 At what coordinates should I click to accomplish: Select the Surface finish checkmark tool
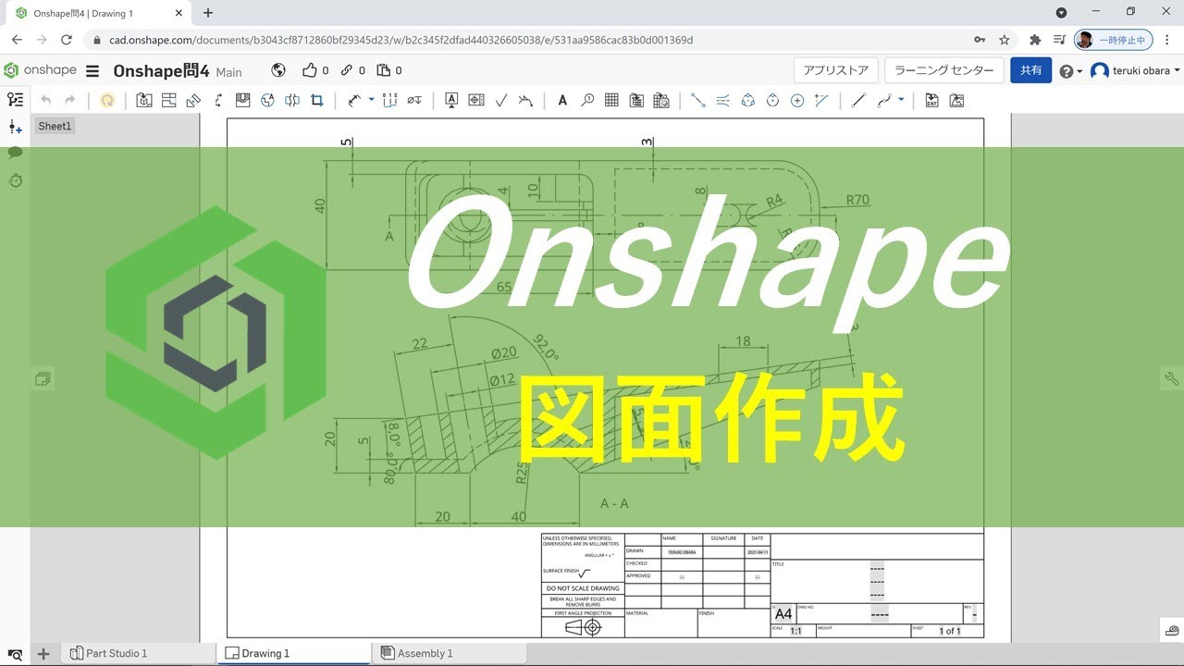(x=501, y=100)
